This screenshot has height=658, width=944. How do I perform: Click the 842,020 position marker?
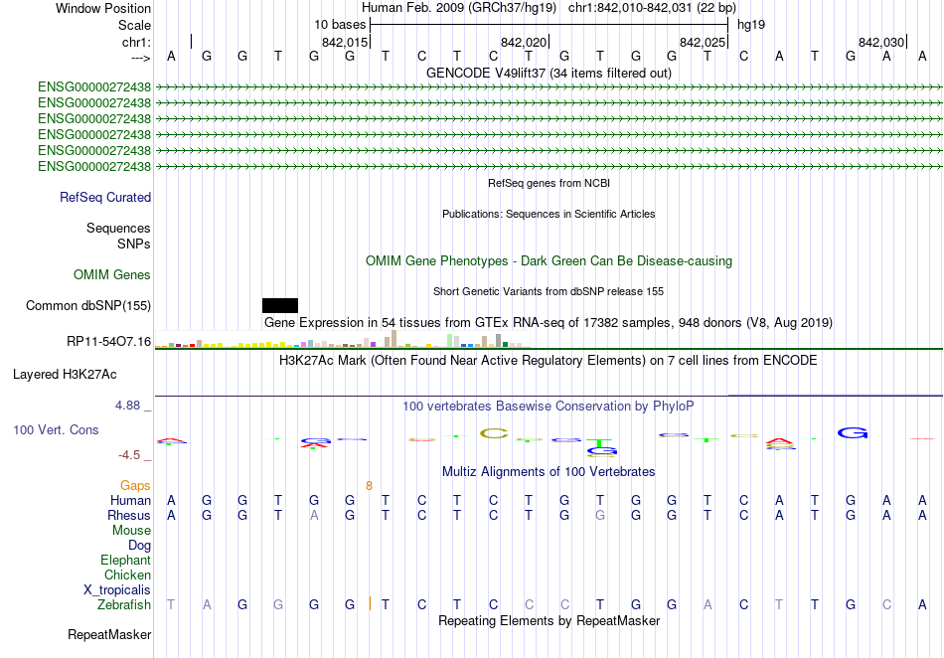(524, 42)
